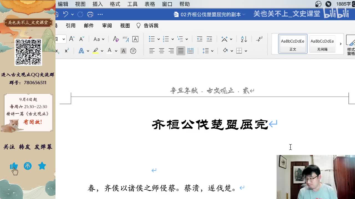Click the Redo icon in title bar
This screenshot has width=355, height=199.
(x=80, y=14)
